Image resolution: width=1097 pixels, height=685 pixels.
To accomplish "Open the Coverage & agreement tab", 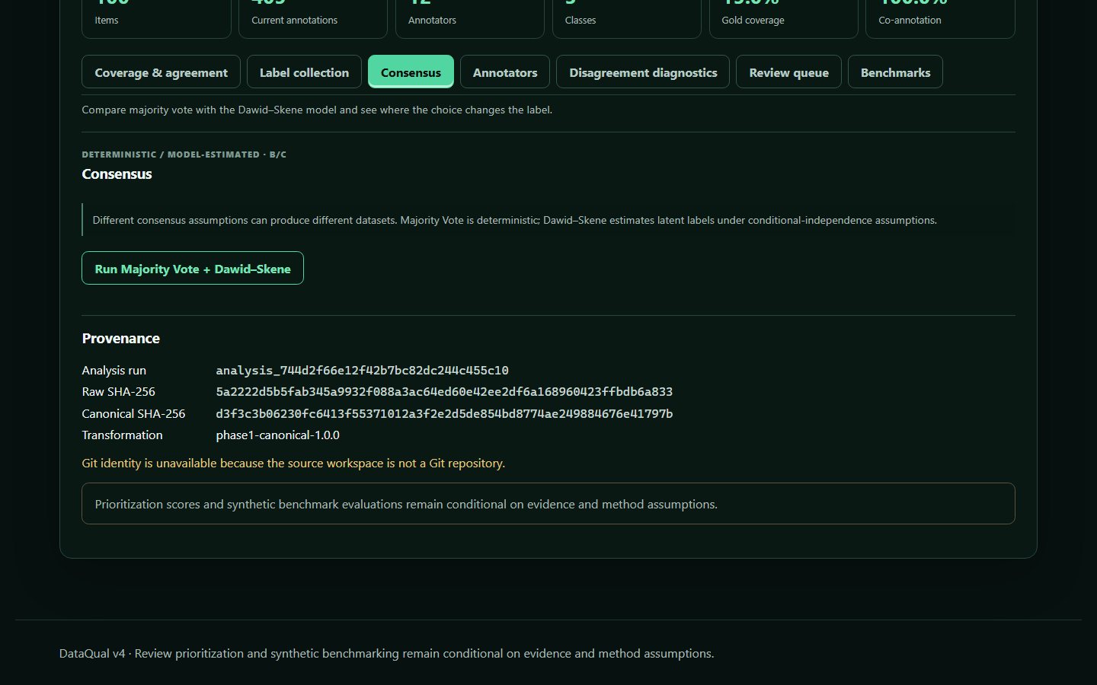I will [161, 72].
